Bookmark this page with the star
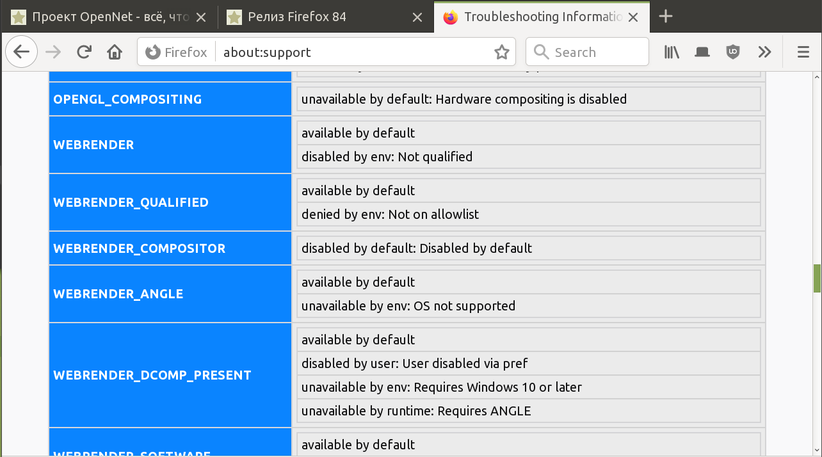822x457 pixels. pyautogui.click(x=502, y=52)
